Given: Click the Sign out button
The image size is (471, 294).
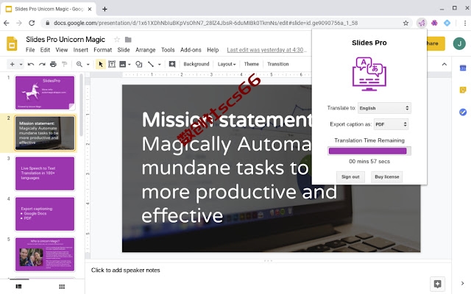Looking at the screenshot, I should click(x=350, y=176).
